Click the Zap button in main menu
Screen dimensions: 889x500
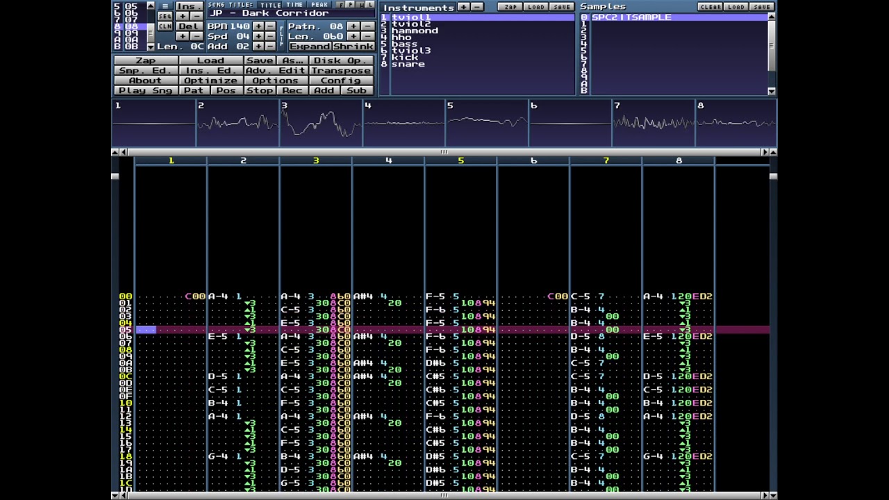click(145, 60)
